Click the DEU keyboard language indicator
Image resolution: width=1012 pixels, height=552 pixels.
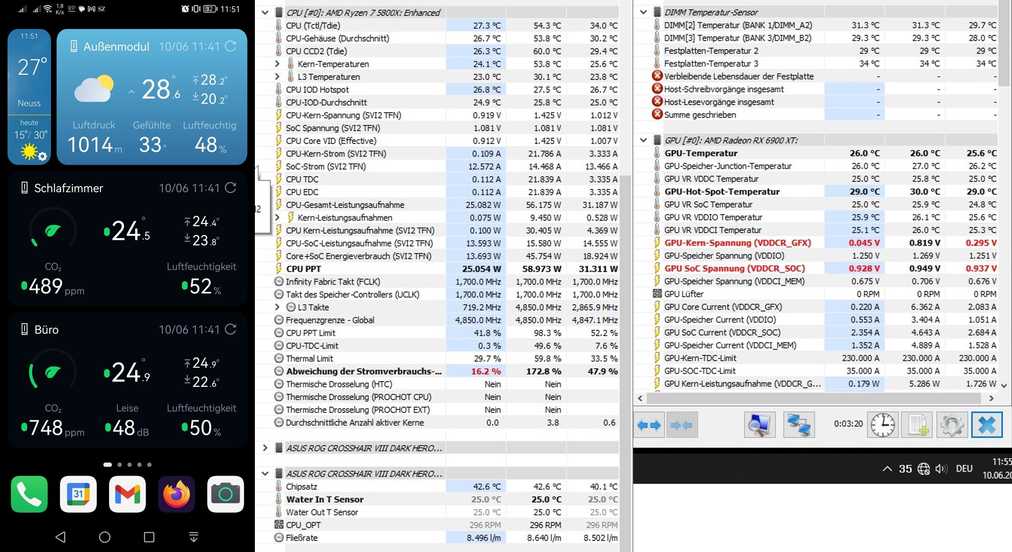point(964,469)
